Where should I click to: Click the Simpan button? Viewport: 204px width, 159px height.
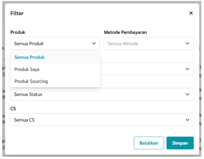pos(180,143)
